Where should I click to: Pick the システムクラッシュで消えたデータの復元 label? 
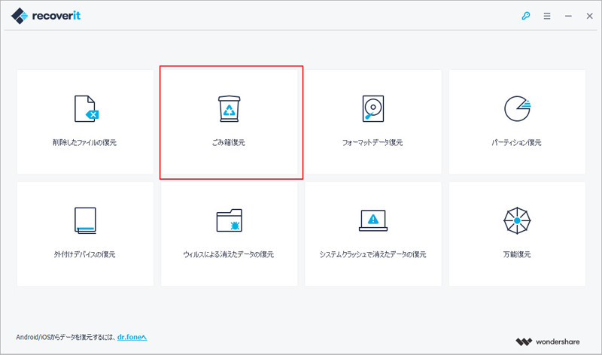pos(373,254)
